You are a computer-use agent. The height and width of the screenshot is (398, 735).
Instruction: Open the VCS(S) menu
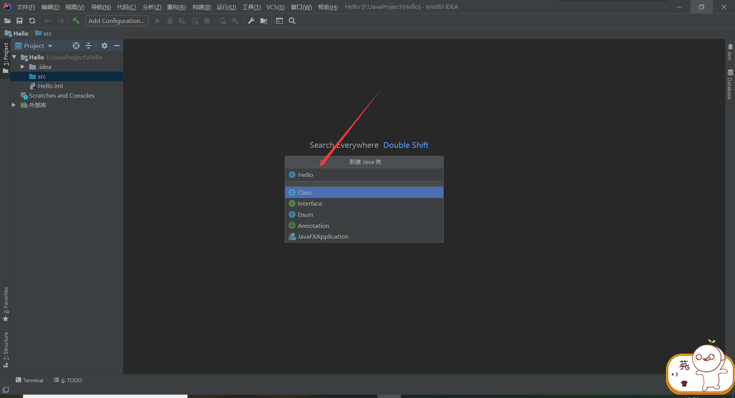pyautogui.click(x=275, y=7)
